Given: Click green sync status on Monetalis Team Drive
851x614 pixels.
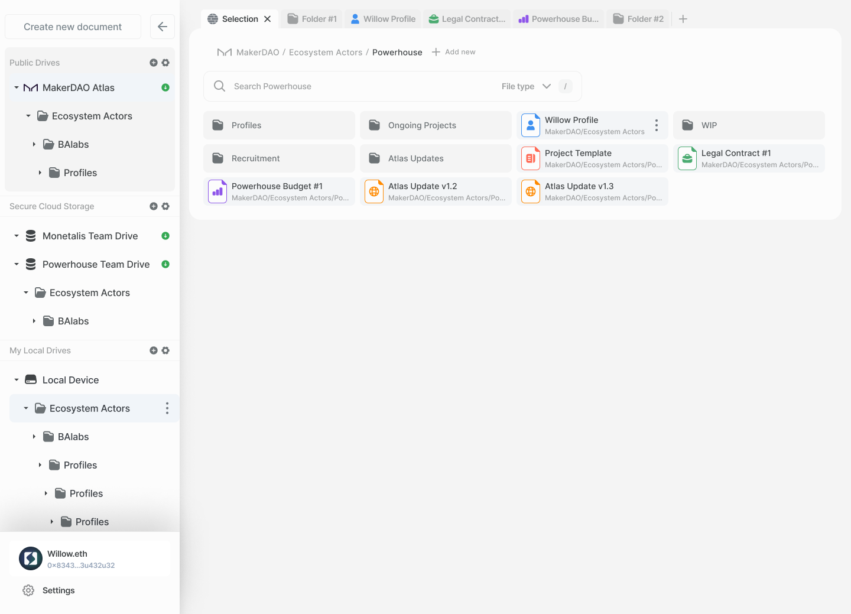Looking at the screenshot, I should [165, 236].
